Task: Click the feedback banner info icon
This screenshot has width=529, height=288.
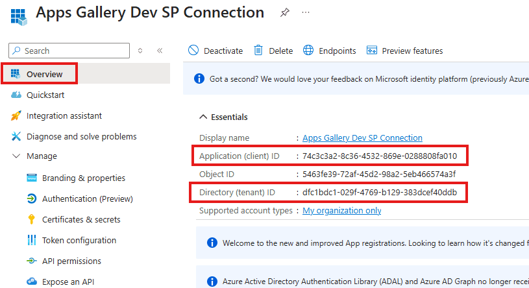Action: click(x=199, y=79)
